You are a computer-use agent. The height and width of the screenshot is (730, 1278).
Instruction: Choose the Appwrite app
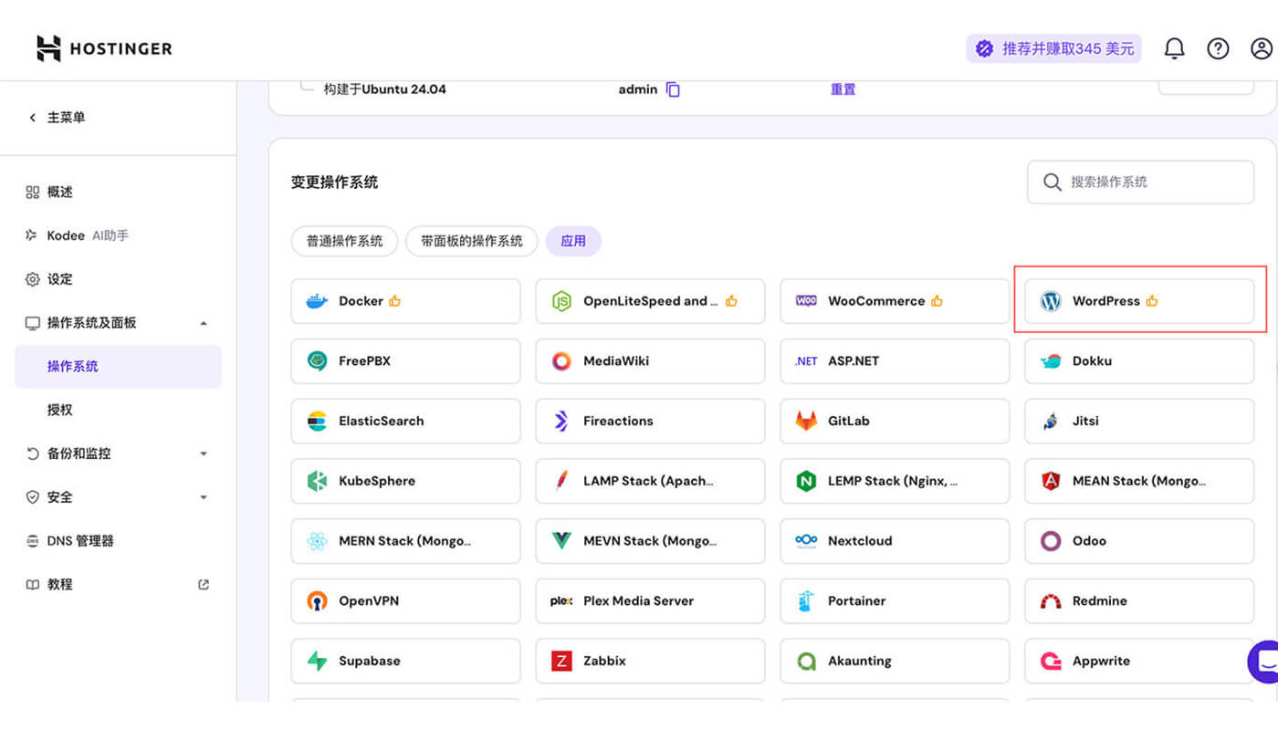[1139, 661]
